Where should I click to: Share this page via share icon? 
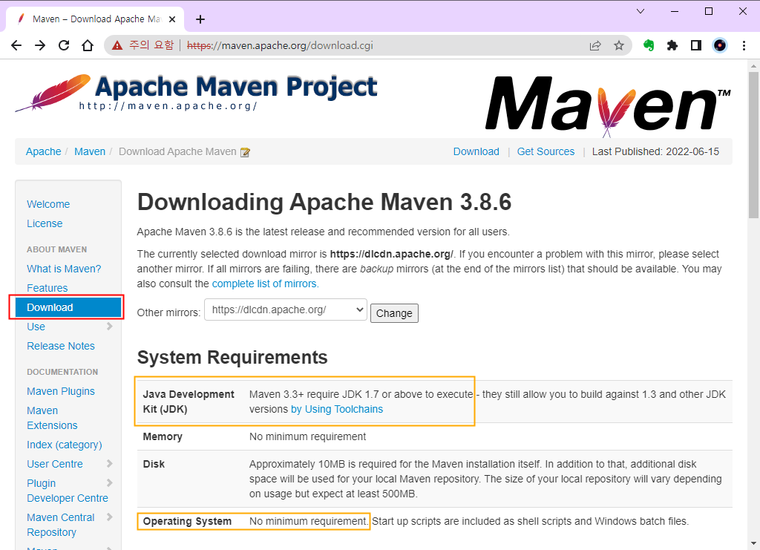(x=595, y=45)
